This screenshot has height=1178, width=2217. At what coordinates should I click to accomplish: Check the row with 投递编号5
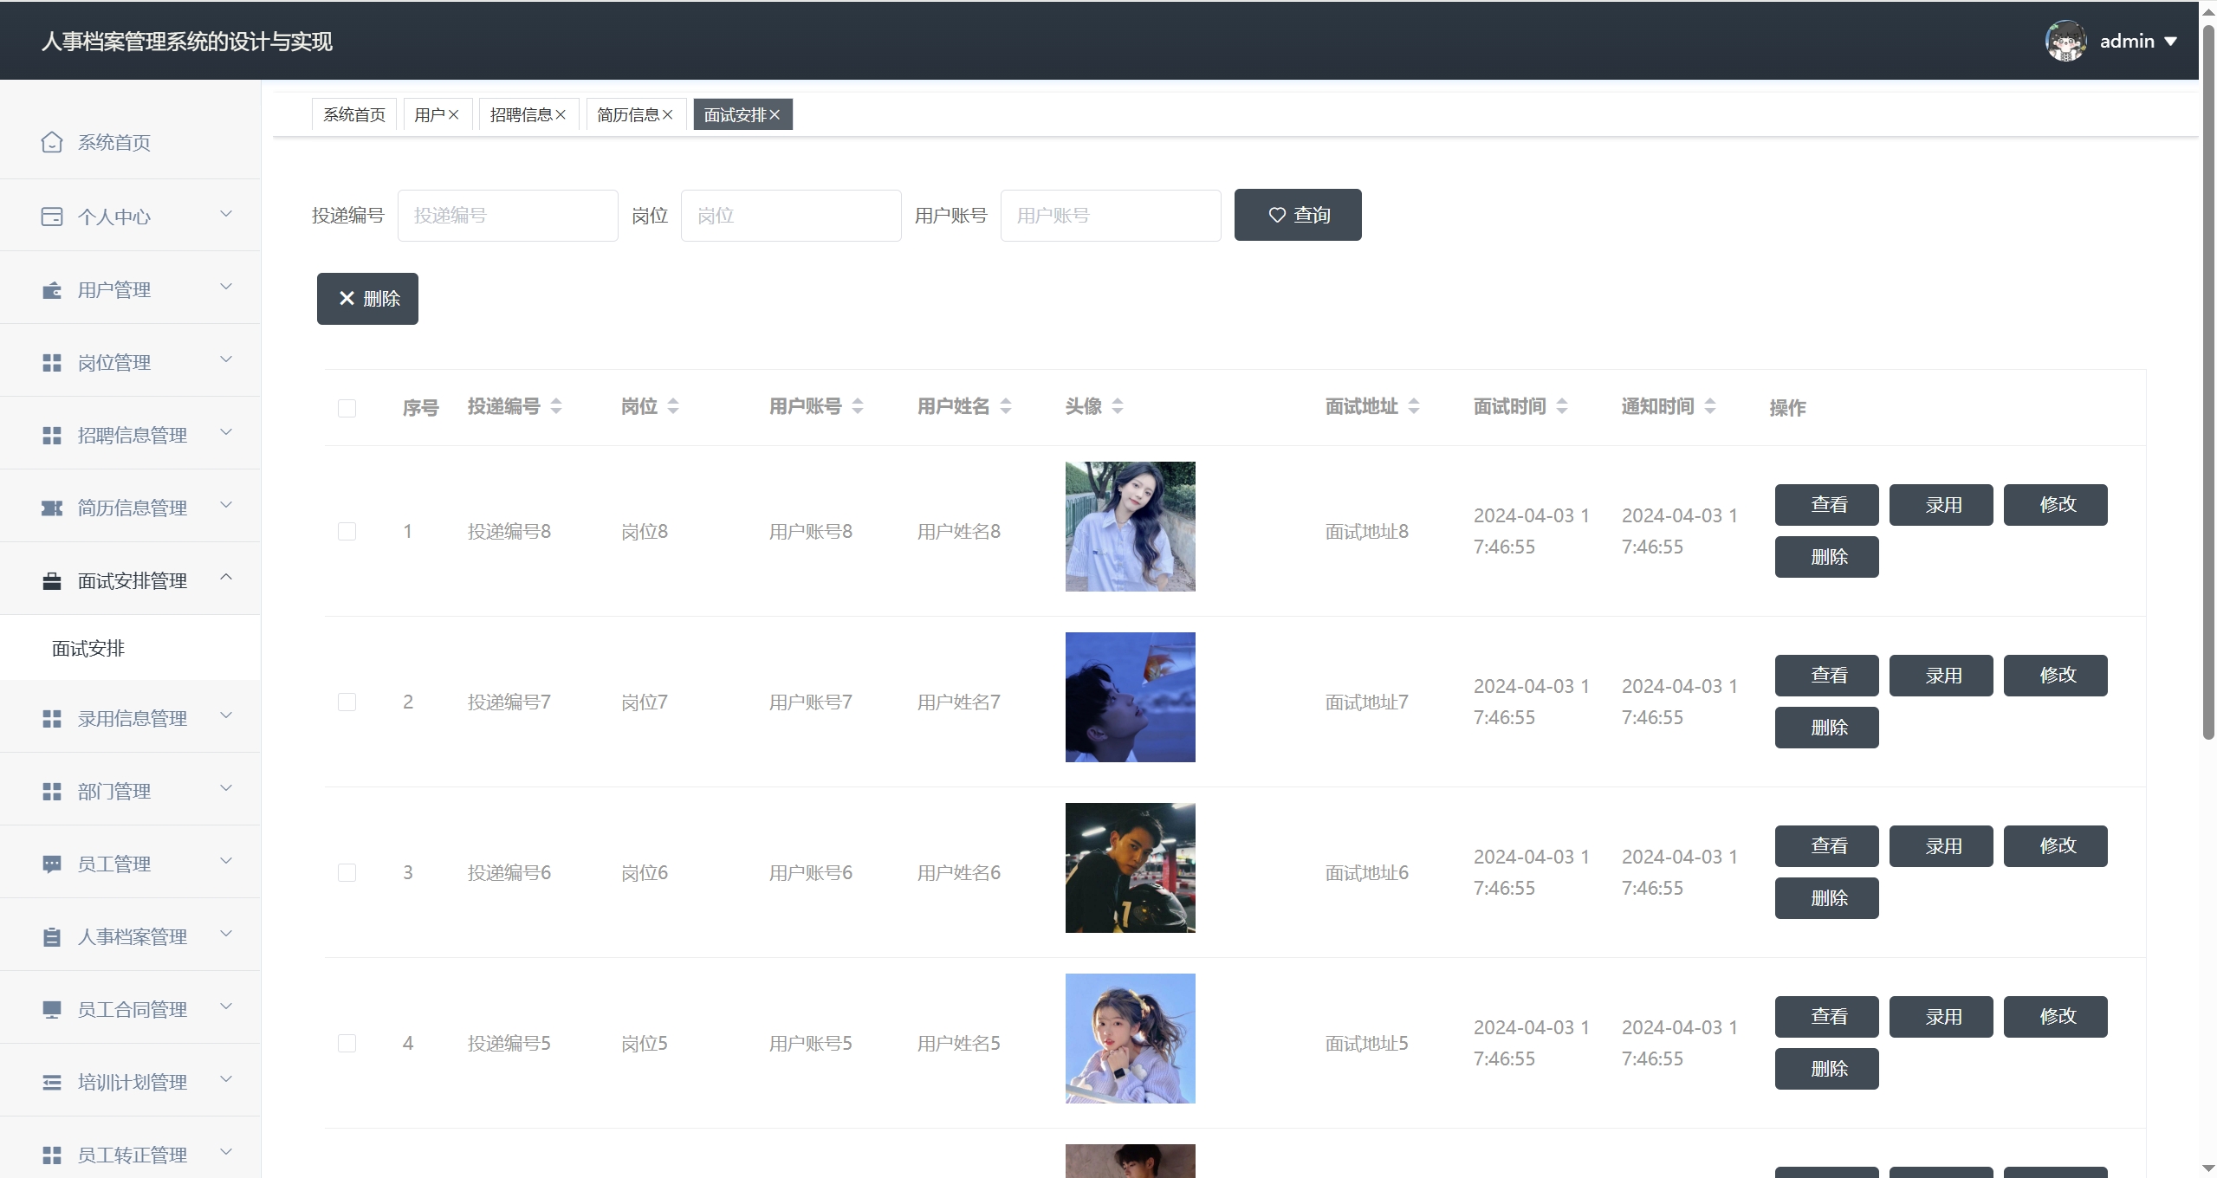click(347, 1043)
